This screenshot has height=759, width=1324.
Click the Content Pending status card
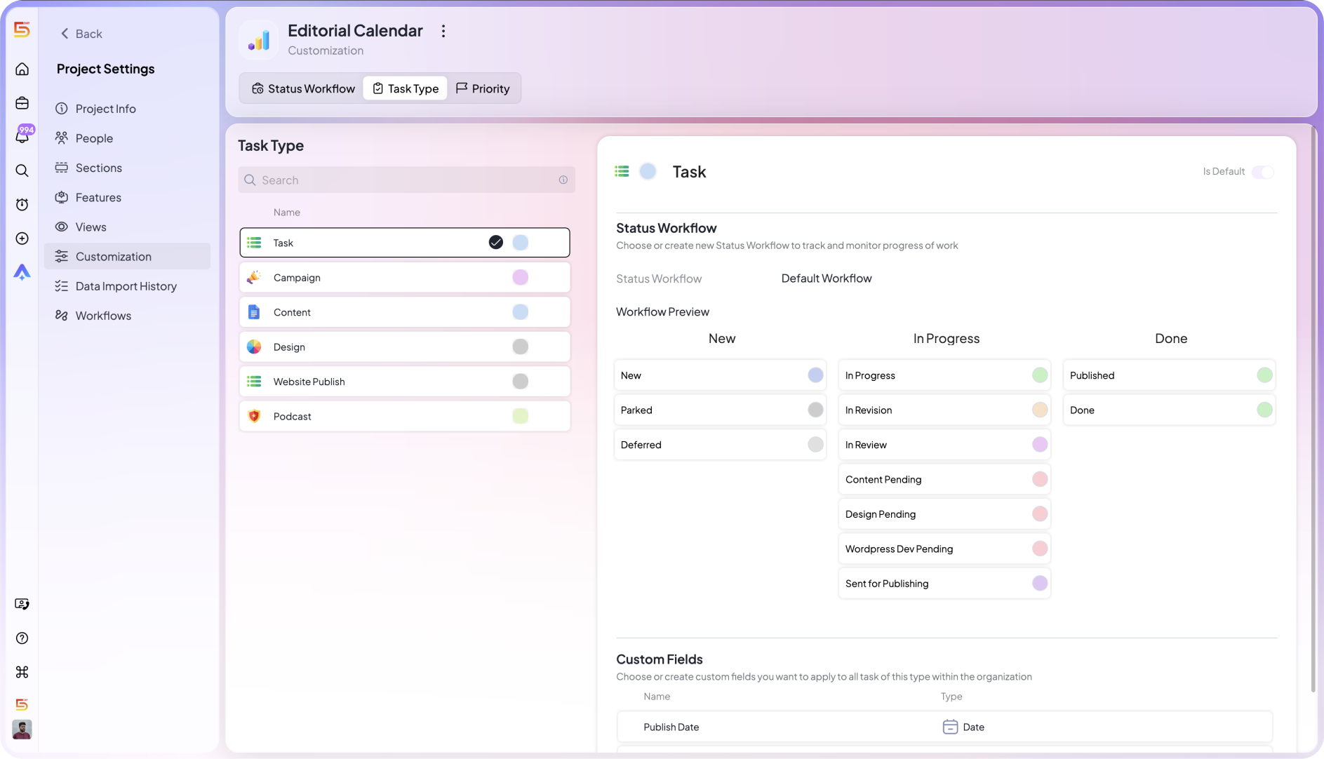(944, 480)
